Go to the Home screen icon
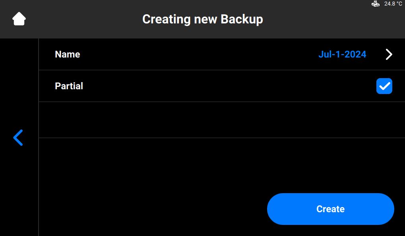The height and width of the screenshot is (236, 405). [x=19, y=19]
